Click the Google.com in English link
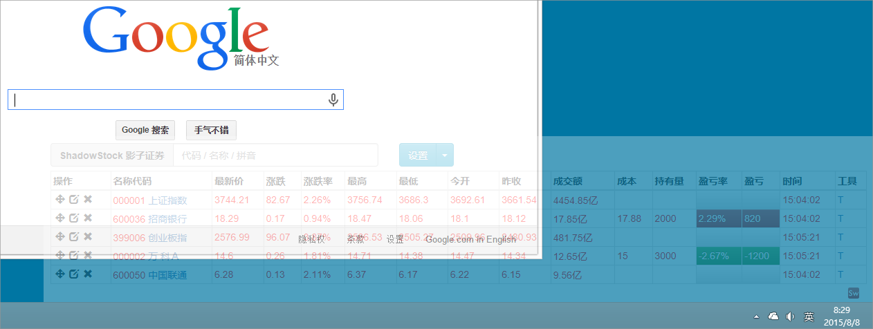This screenshot has height=329, width=873. [471, 239]
